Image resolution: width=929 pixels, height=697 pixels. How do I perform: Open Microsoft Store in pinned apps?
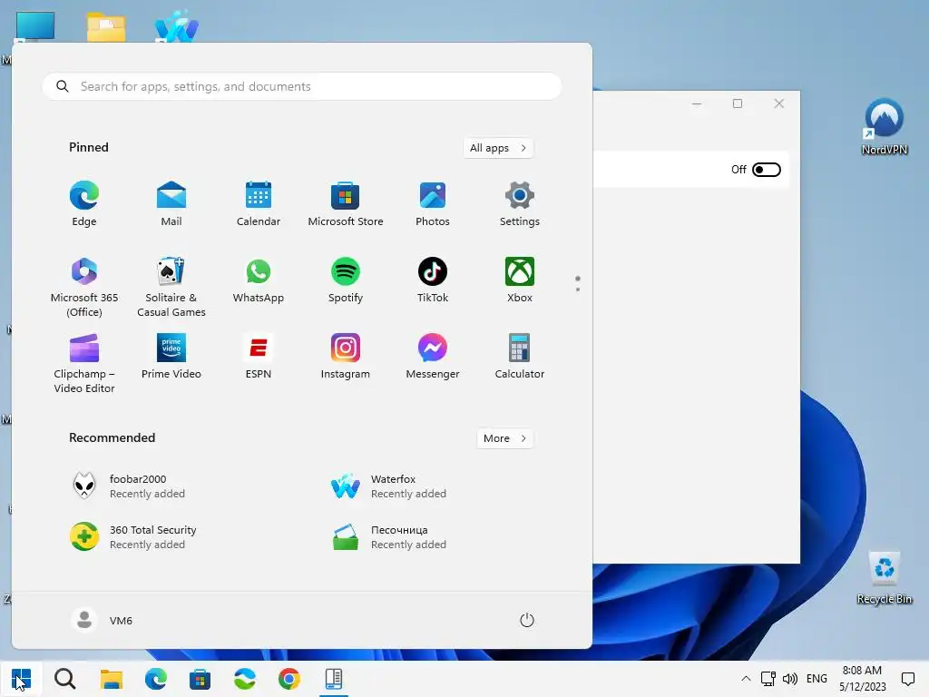346,204
